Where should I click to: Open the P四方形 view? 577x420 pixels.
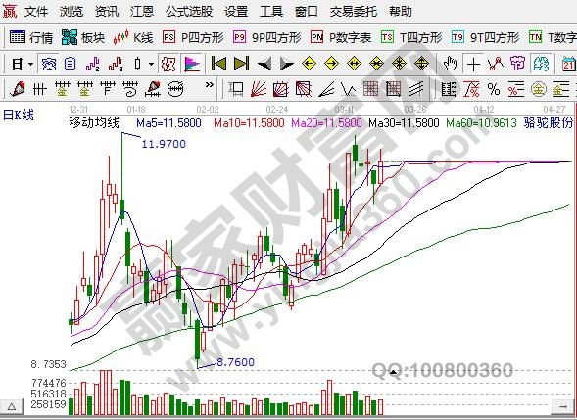(193, 37)
